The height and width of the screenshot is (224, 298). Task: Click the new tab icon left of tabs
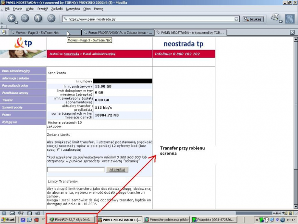[4, 32]
